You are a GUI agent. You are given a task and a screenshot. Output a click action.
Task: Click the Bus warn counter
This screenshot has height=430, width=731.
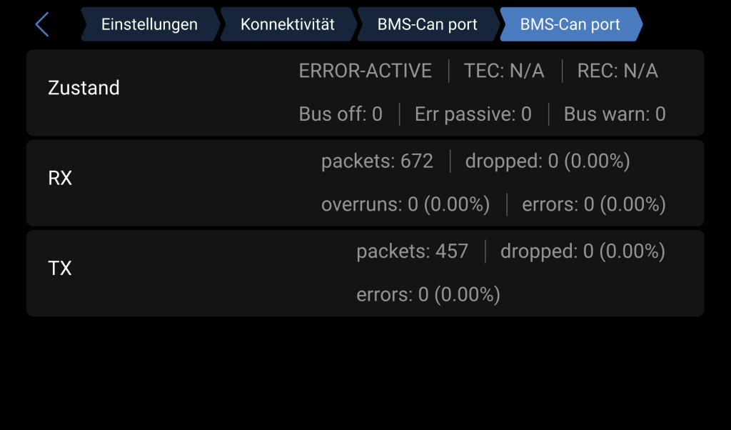(x=615, y=114)
